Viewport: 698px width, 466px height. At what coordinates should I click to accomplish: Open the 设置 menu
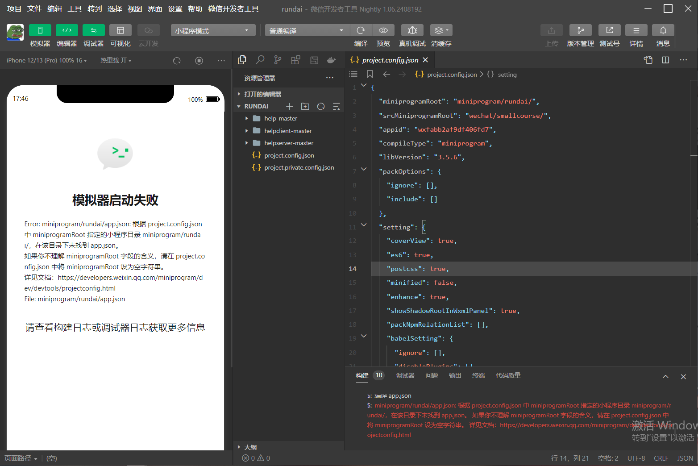click(x=175, y=9)
